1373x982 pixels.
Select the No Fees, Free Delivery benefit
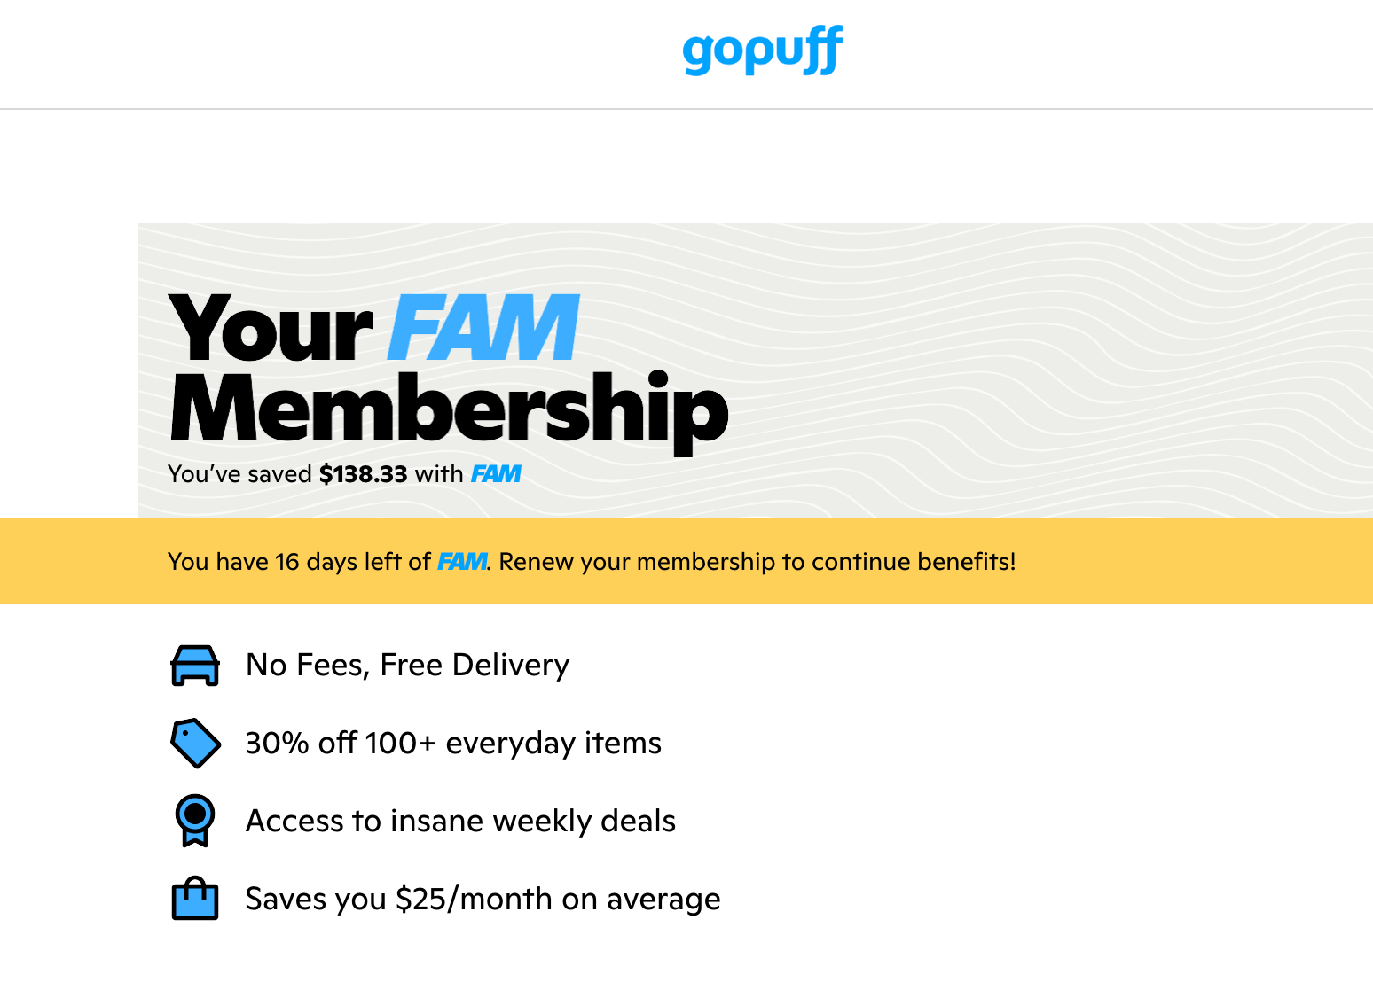(407, 665)
